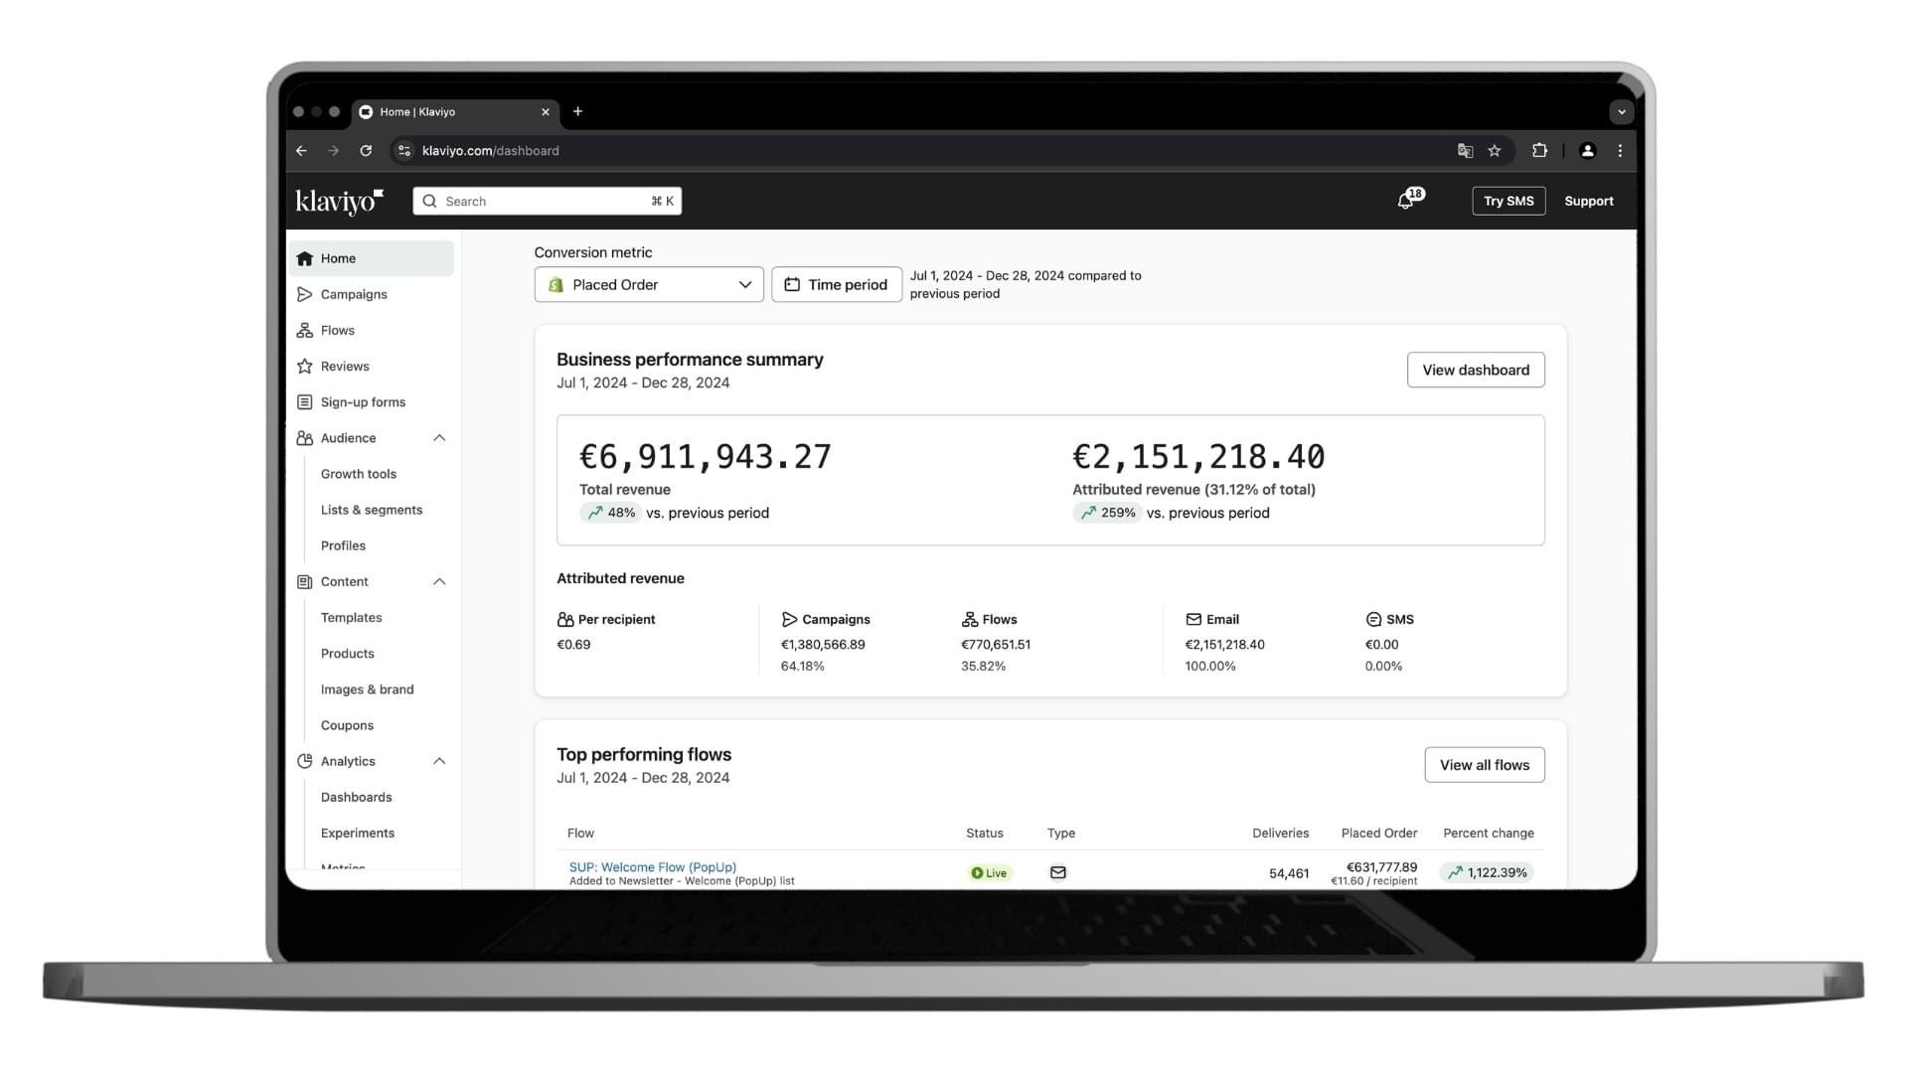
Task: Select Lists & segments under Audience
Action: point(372,510)
